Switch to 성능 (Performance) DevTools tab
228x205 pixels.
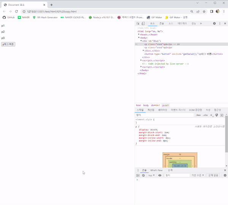click(x=193, y=24)
